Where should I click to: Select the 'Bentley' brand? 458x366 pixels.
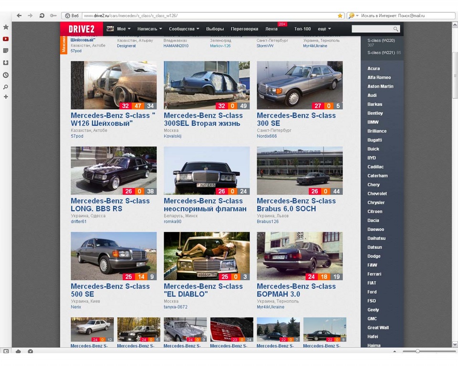375,113
